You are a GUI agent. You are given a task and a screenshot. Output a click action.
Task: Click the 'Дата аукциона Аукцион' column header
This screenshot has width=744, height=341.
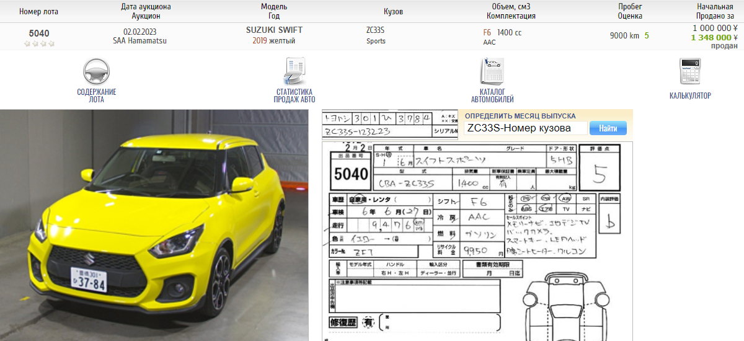[x=146, y=11]
